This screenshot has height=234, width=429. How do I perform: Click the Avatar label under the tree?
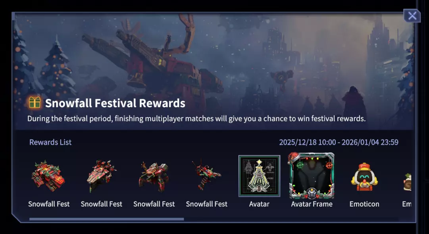(259, 204)
